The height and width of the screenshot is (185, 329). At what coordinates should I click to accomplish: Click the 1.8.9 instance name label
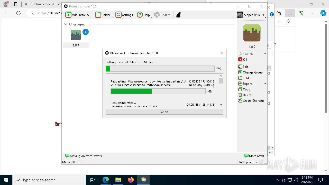[x=76, y=45]
